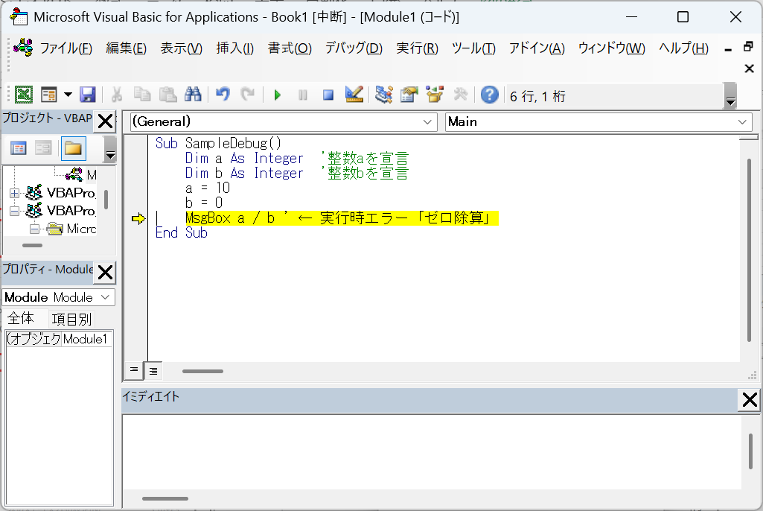Switch to 項目別 tab in properties
Viewport: 763px width, 511px height.
[x=71, y=320]
